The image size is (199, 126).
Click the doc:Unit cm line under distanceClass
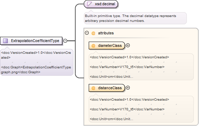[x=112, y=119]
